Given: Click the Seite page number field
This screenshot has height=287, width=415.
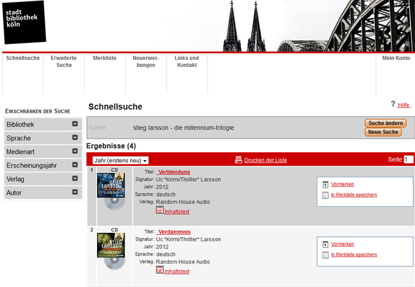Looking at the screenshot, I should pyautogui.click(x=408, y=160).
